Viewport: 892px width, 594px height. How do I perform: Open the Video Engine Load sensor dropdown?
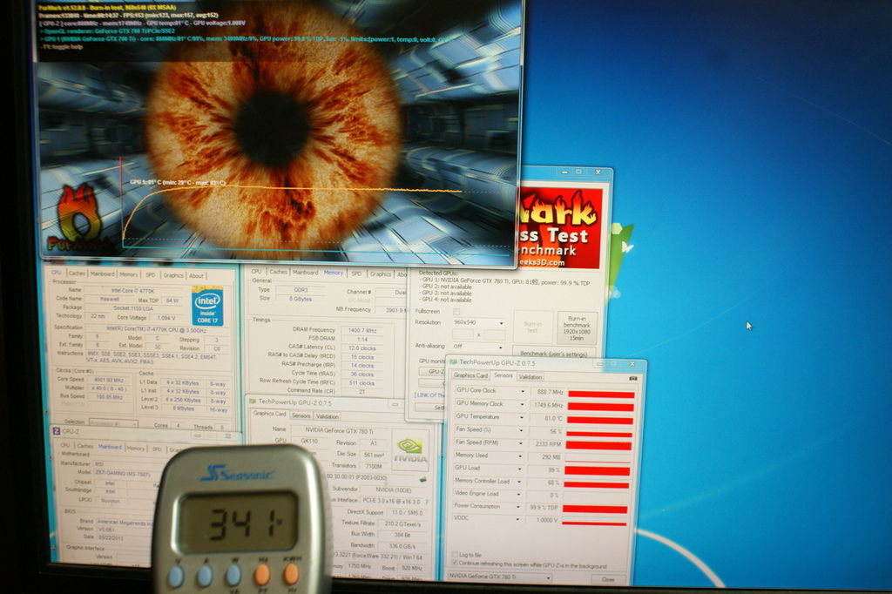click(x=517, y=495)
